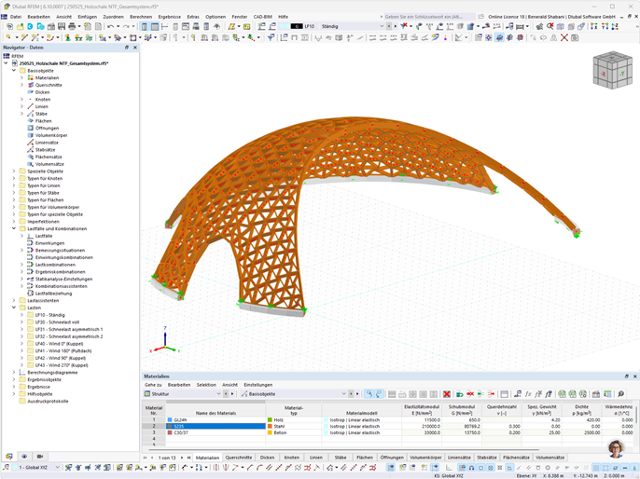Expand the Materialien tree node

pyautogui.click(x=22, y=78)
